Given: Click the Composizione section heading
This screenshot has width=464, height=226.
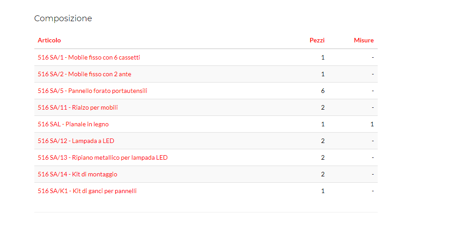Looking at the screenshot, I should click(x=63, y=18).
